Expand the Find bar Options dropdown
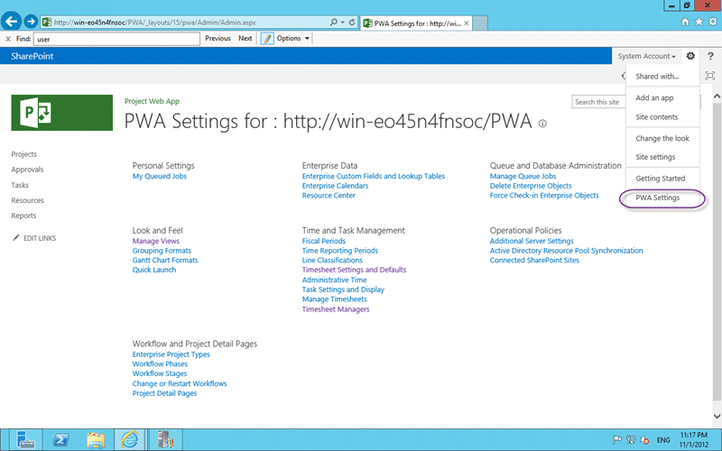The image size is (722, 451). click(x=293, y=38)
